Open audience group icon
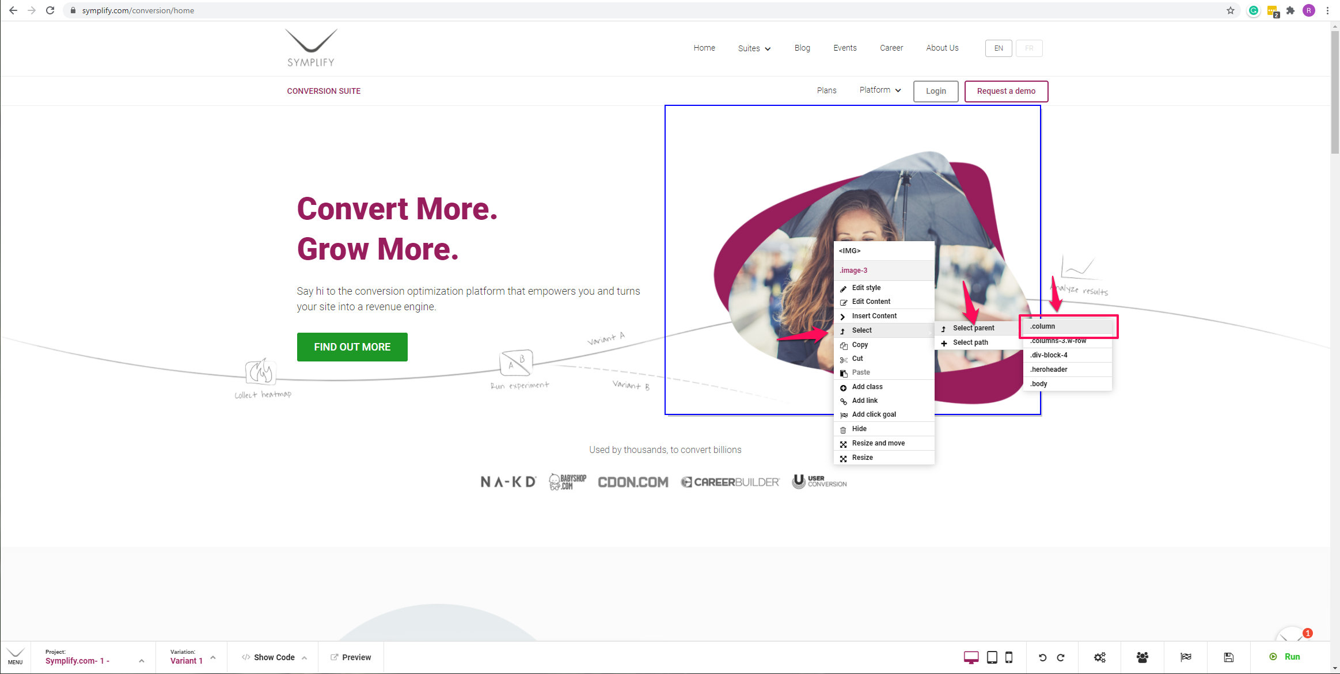The width and height of the screenshot is (1340, 674). (x=1142, y=657)
